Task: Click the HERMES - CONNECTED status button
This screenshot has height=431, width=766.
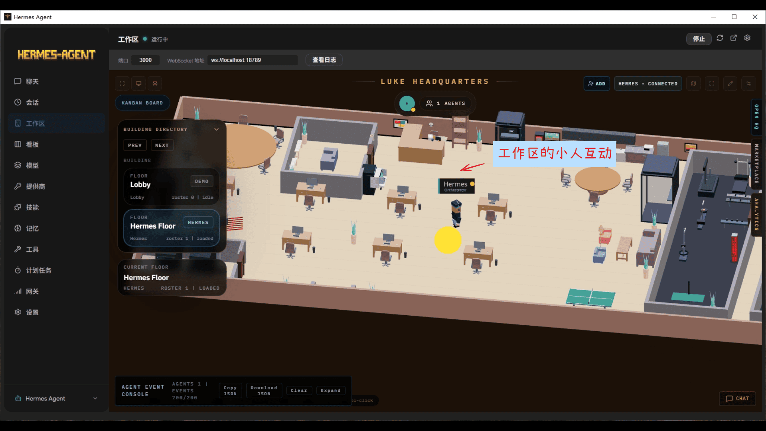Action: (648, 83)
